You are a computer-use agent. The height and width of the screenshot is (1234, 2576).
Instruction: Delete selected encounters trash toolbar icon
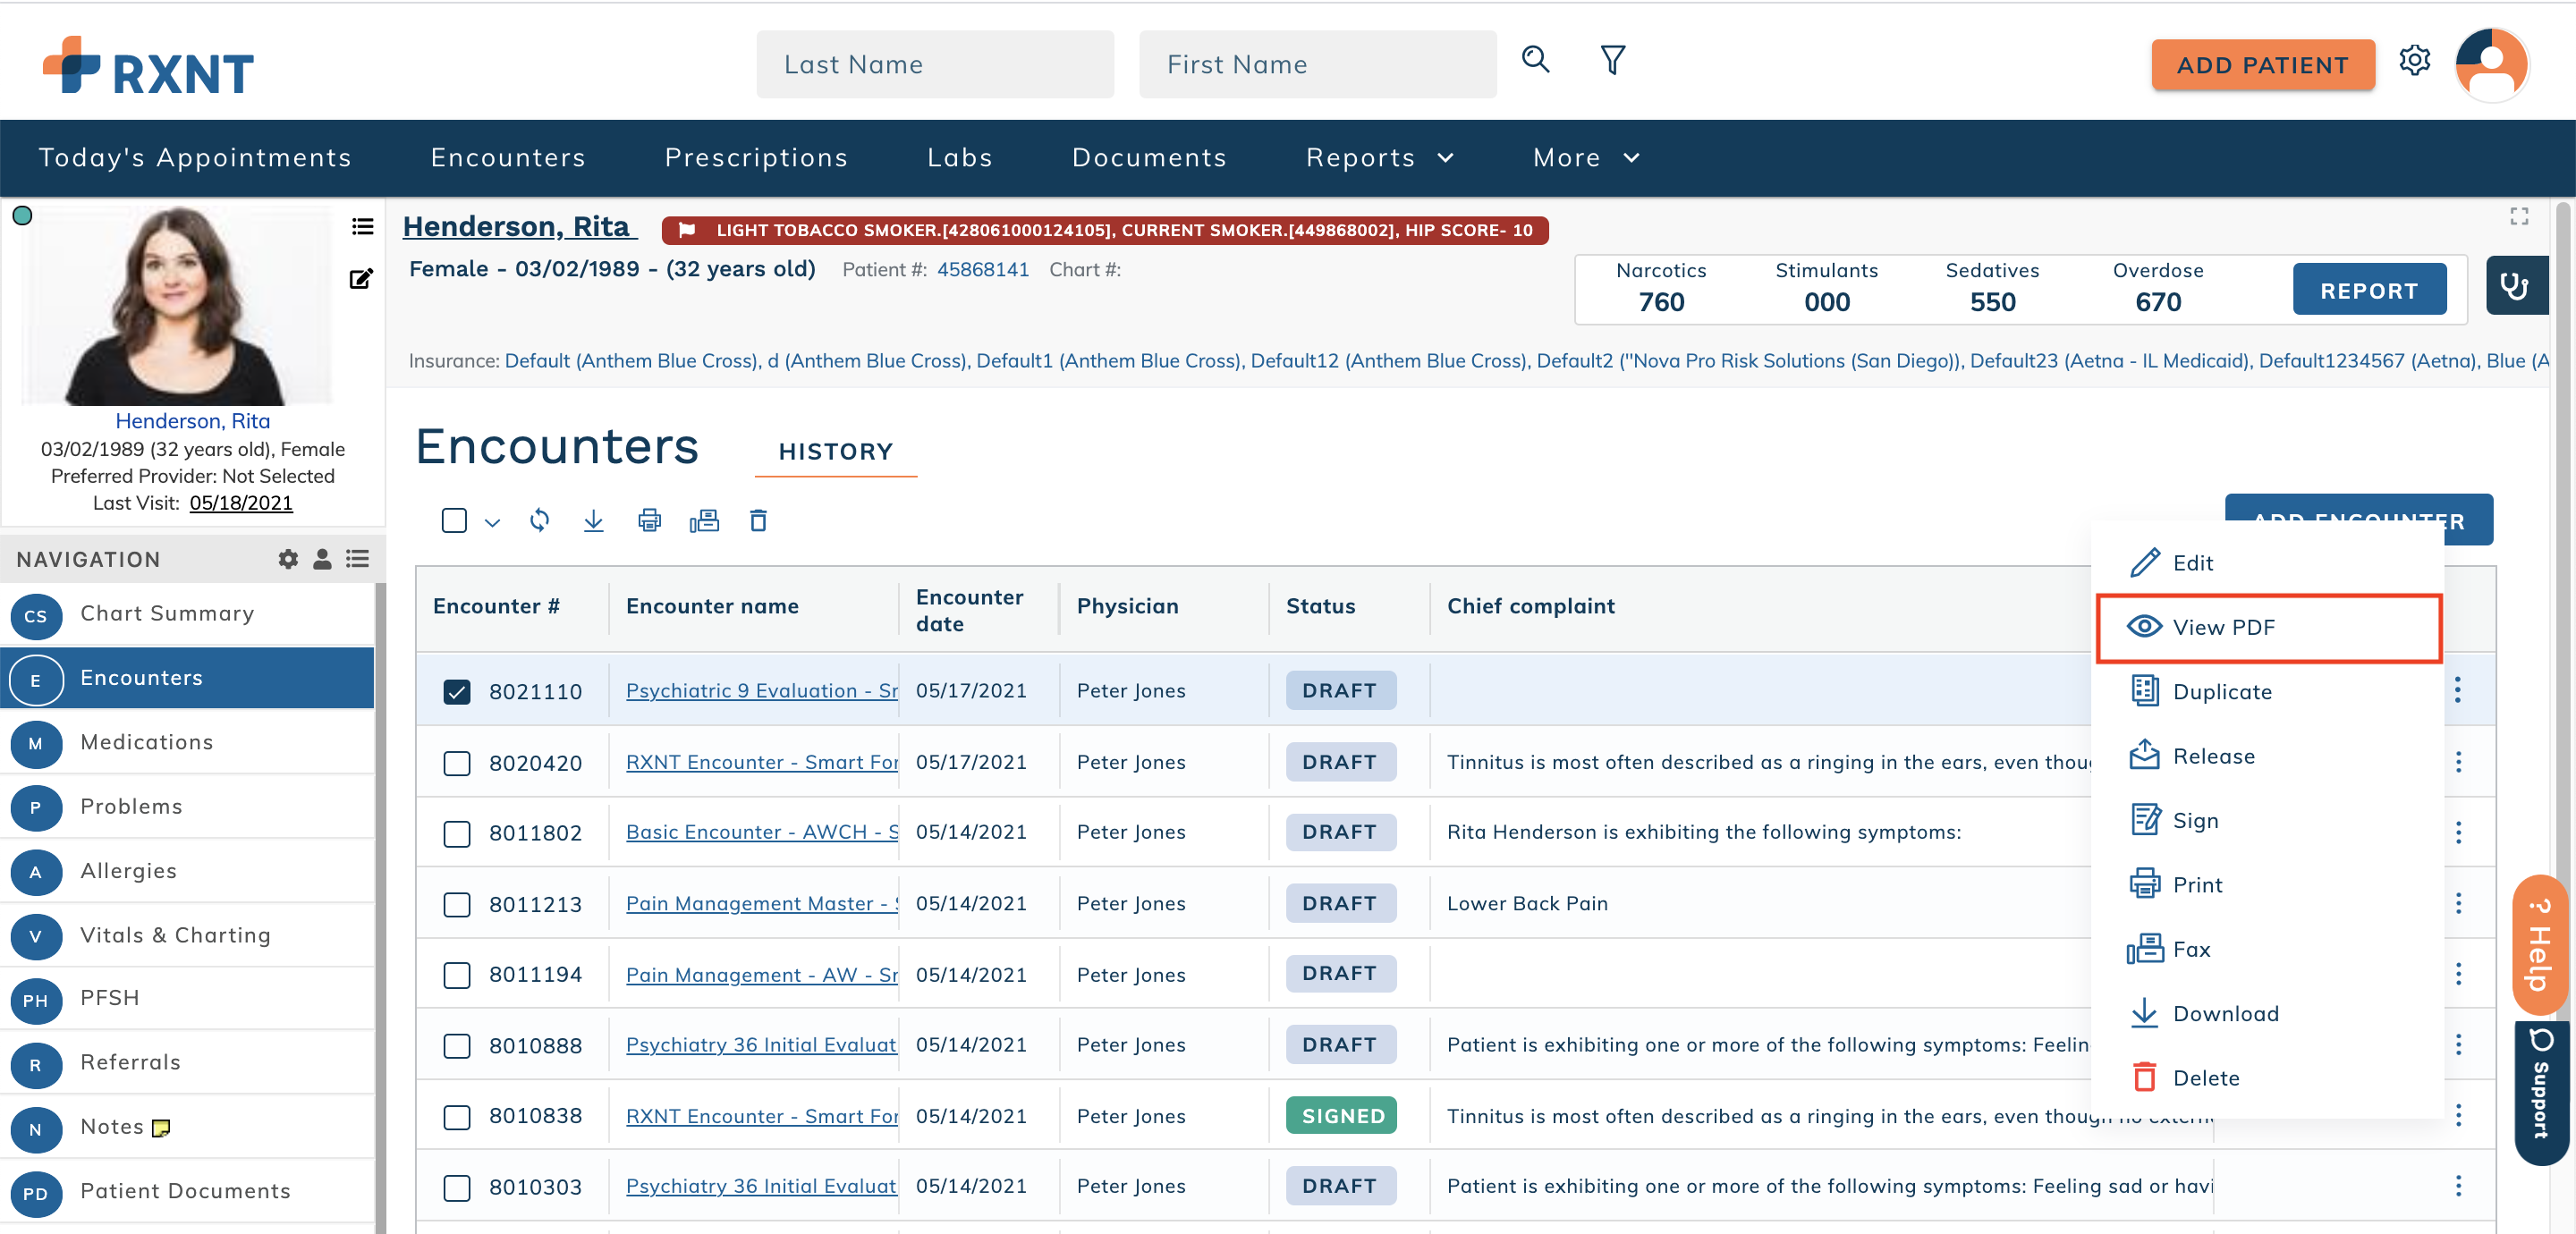(x=758, y=520)
